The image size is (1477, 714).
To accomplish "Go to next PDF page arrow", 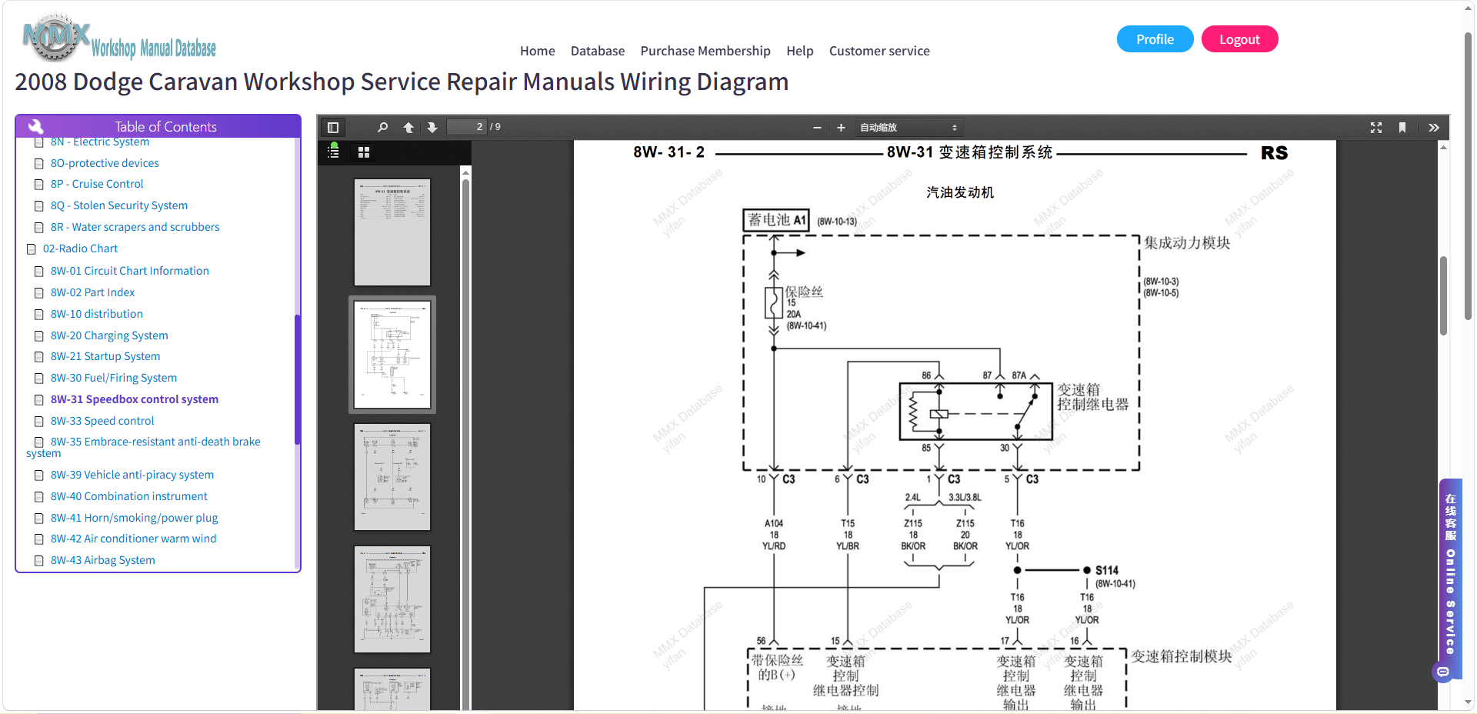I will 432,128.
